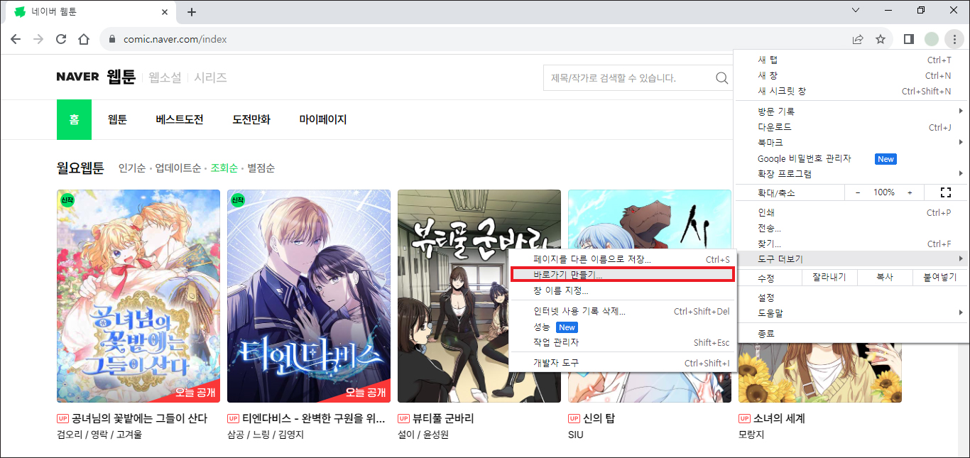Choose 바로가기 만들기

(623, 274)
